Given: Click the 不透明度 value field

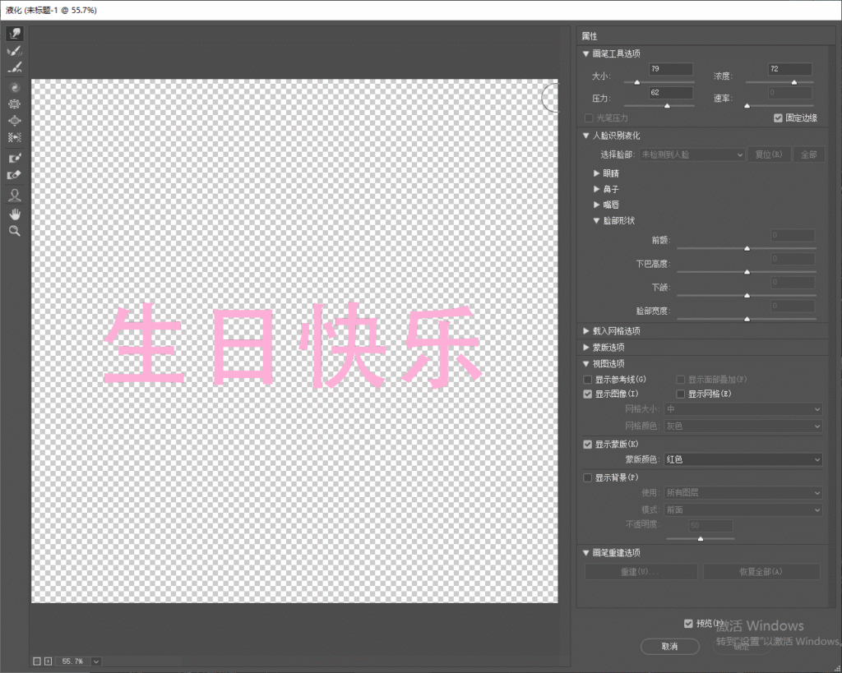Looking at the screenshot, I should (711, 525).
